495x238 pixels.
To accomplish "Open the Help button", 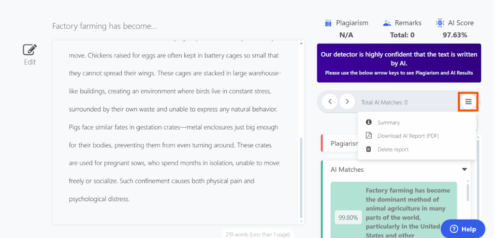I will [463, 229].
